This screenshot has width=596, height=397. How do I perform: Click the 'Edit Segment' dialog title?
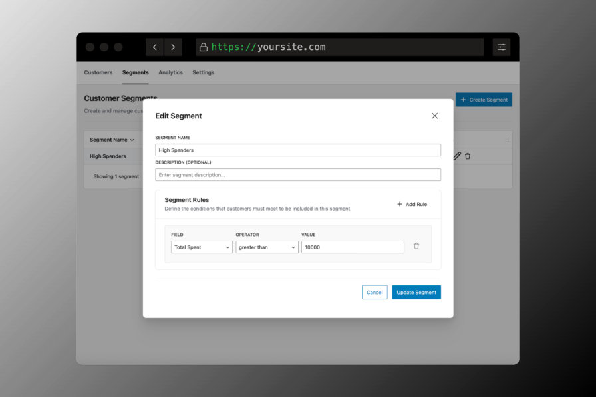click(x=178, y=116)
